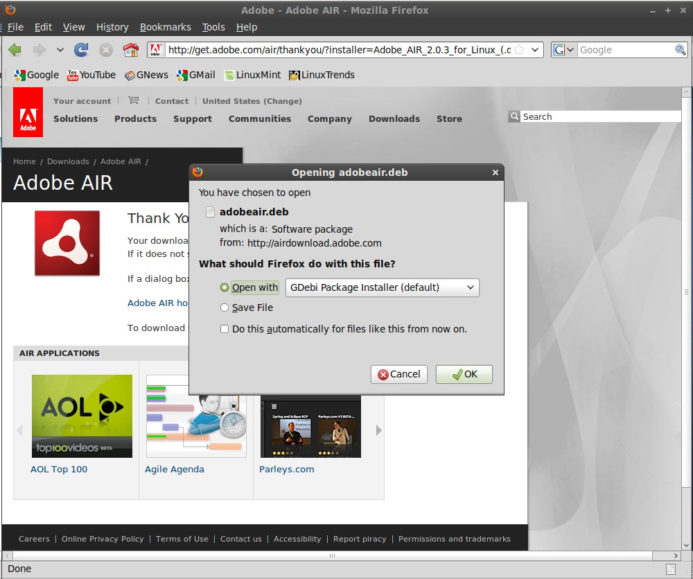
Task: Open the GMail bookmark
Action: tap(196, 75)
